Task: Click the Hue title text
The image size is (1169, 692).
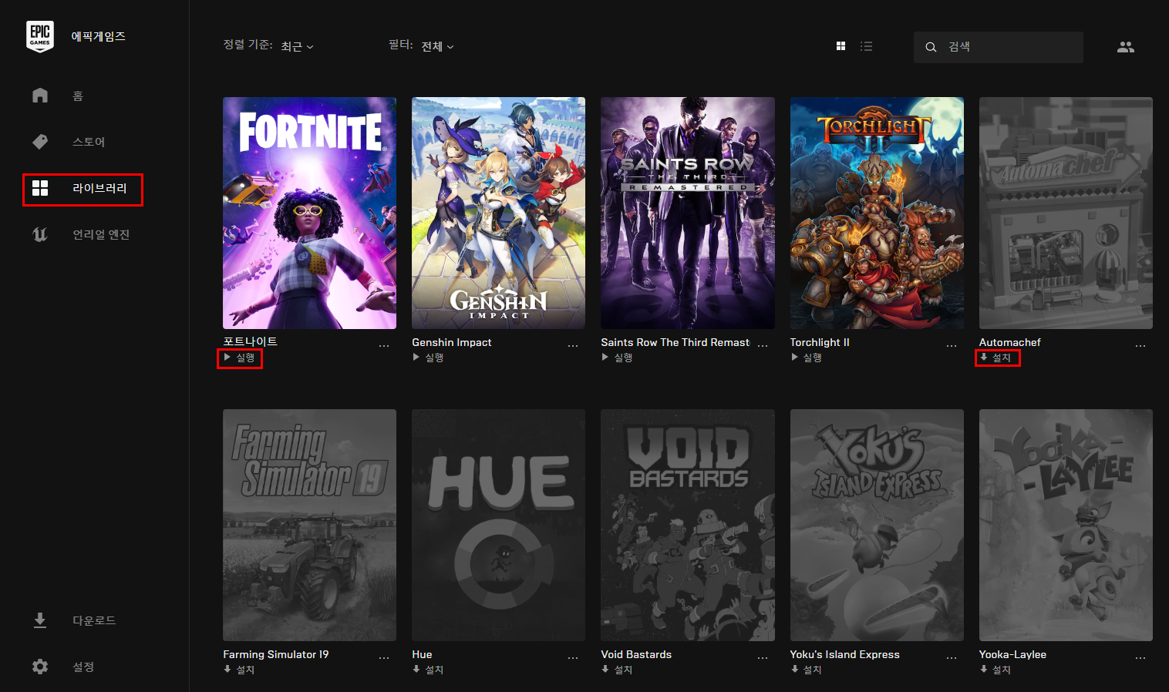Action: coord(422,654)
